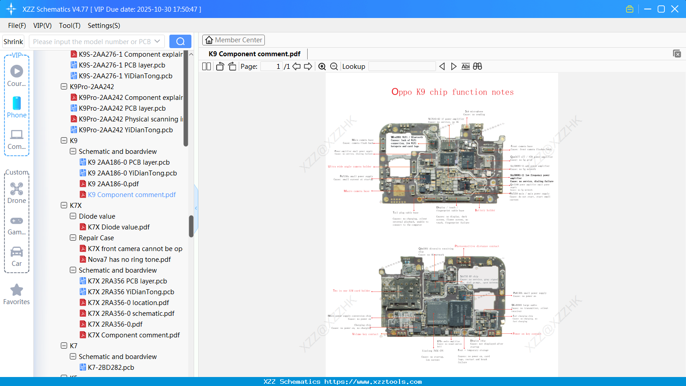Viewport: 686px width, 386px height.
Task: Click the binoculars search icon
Action: [477, 67]
